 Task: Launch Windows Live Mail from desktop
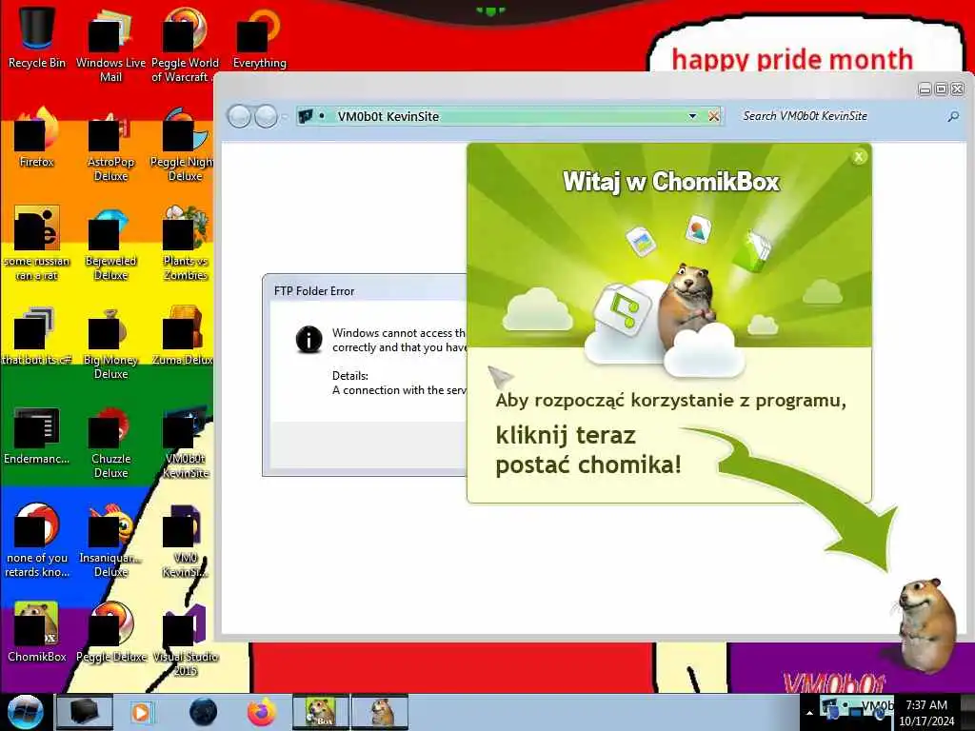point(110,44)
